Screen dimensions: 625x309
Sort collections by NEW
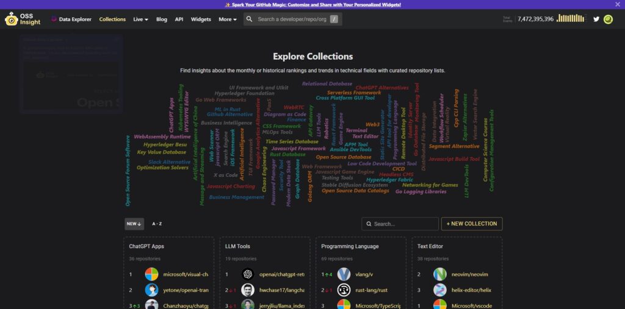tap(134, 224)
